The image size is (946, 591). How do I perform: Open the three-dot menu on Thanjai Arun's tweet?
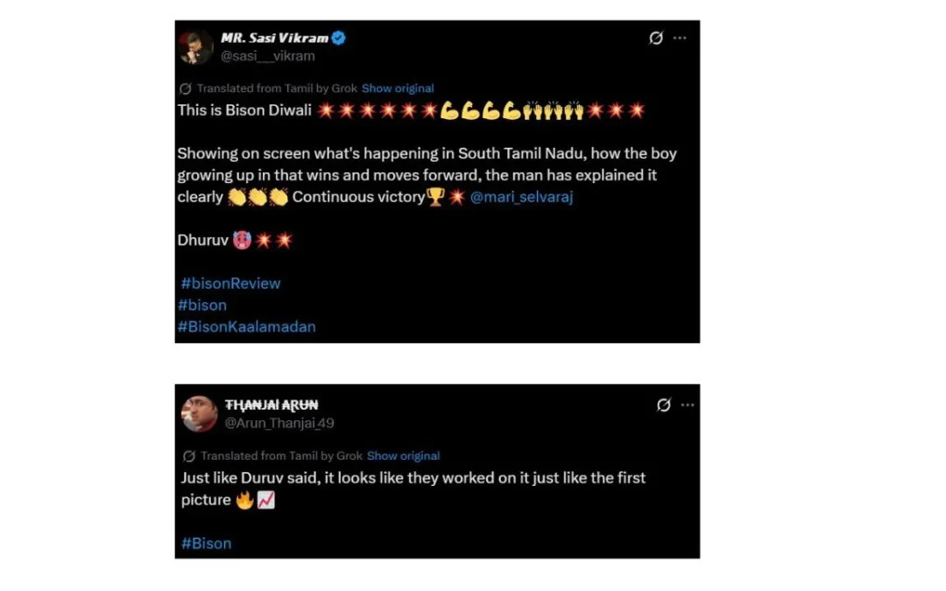click(688, 405)
